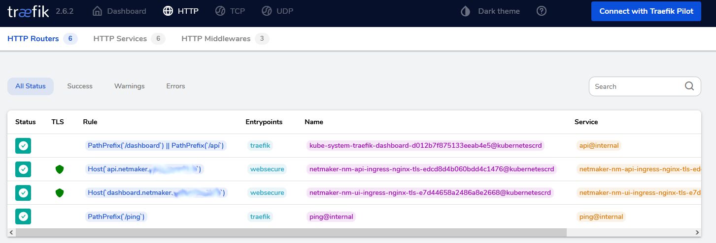Click the scrollbar right arrow
Viewport: 716px width, 243px height.
click(x=697, y=232)
